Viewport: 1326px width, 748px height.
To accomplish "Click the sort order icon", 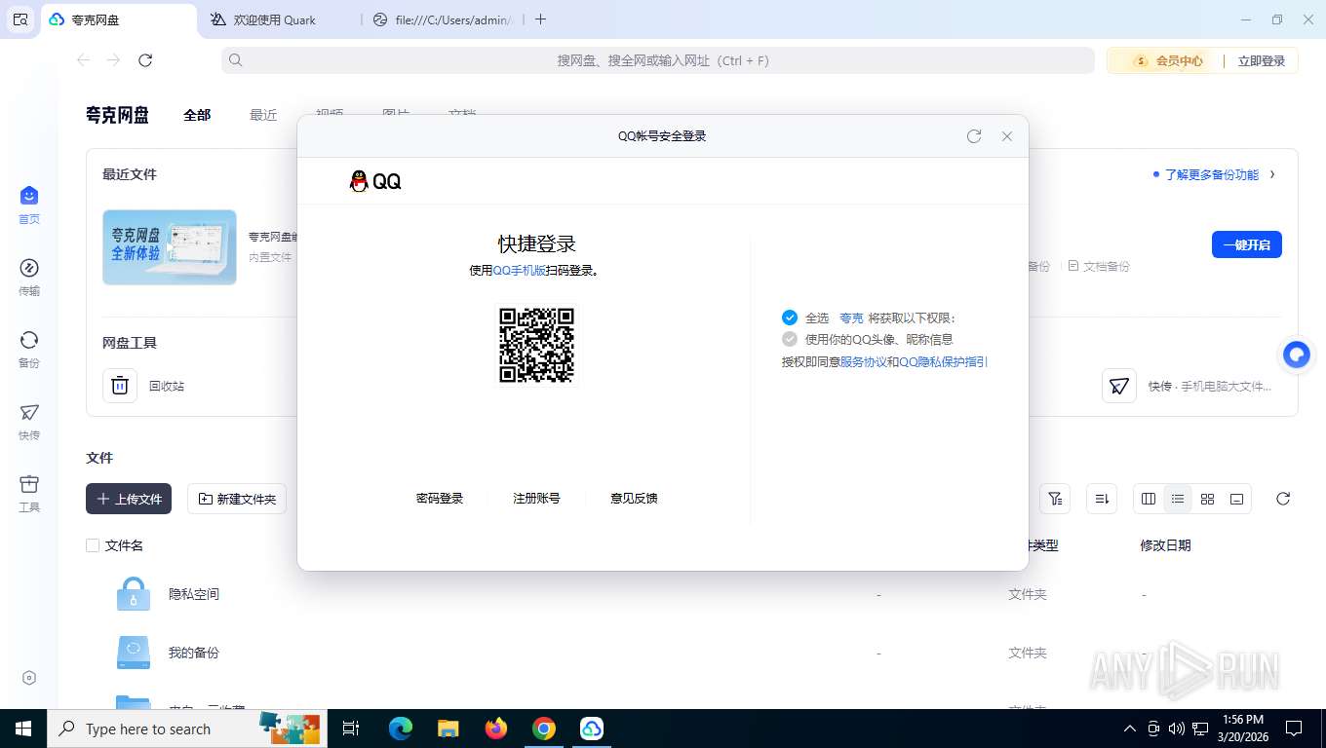I will pos(1102,499).
